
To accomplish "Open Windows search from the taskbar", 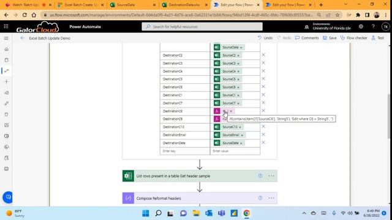I will coord(158,213).
